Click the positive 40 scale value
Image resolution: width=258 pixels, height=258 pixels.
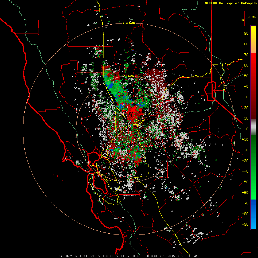tap(246, 87)
